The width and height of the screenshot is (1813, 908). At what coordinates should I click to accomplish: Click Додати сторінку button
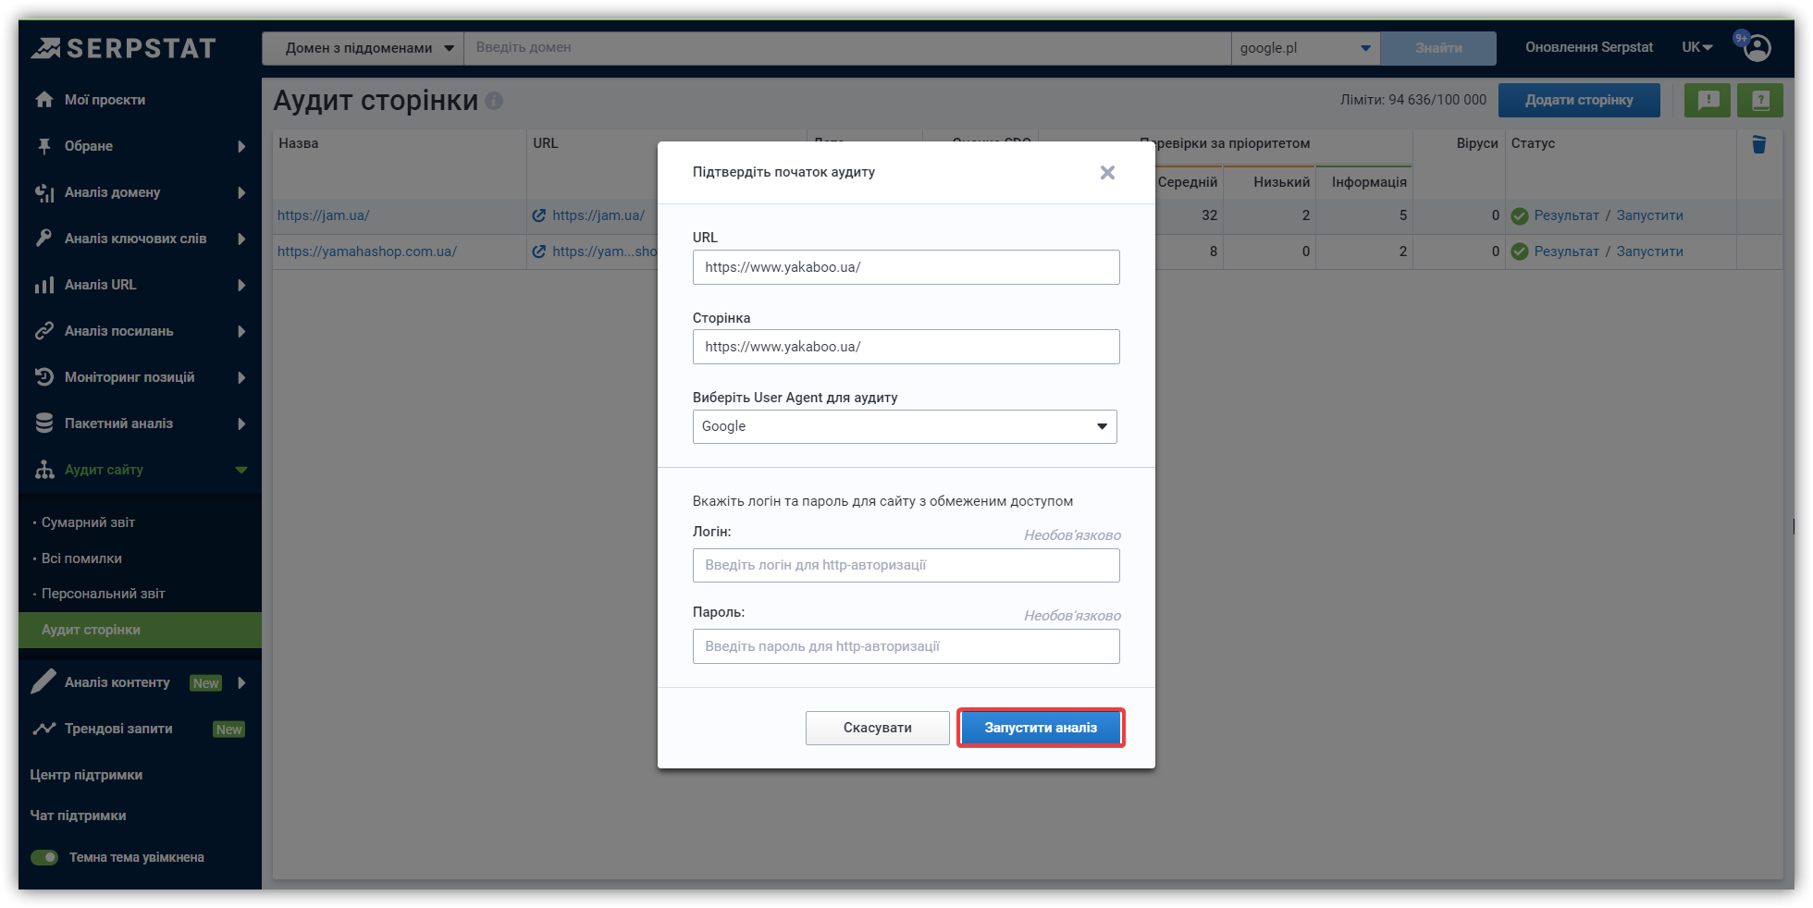point(1579,100)
